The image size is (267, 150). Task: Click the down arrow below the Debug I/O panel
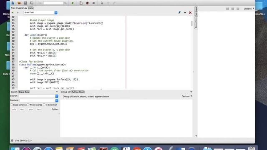[x=196, y=136]
